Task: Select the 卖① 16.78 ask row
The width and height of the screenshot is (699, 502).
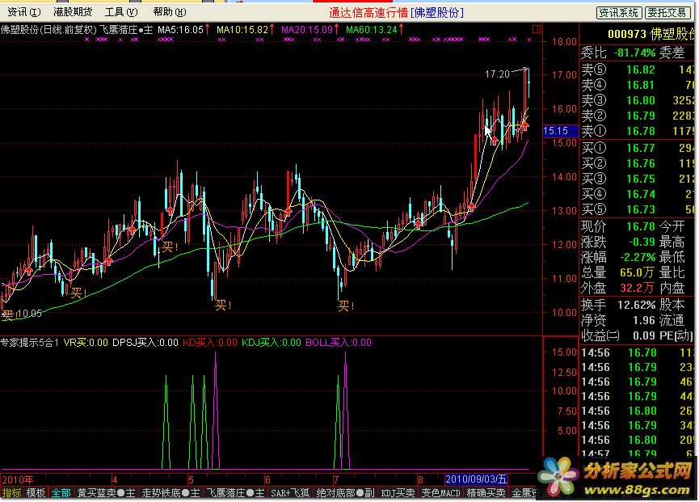Action: point(639,131)
